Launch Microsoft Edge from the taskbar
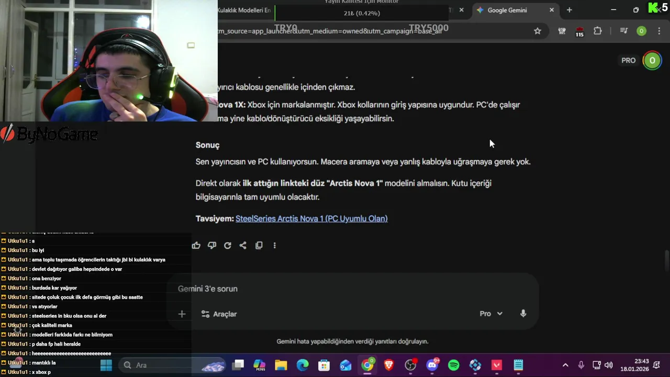 tap(303, 365)
